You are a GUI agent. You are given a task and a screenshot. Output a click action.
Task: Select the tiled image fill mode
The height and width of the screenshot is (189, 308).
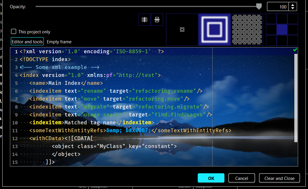(x=247, y=30)
